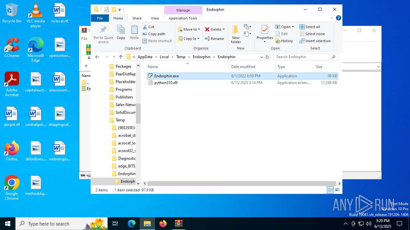Click the blue Help question icon
This screenshot has width=410, height=230.
(x=338, y=18)
